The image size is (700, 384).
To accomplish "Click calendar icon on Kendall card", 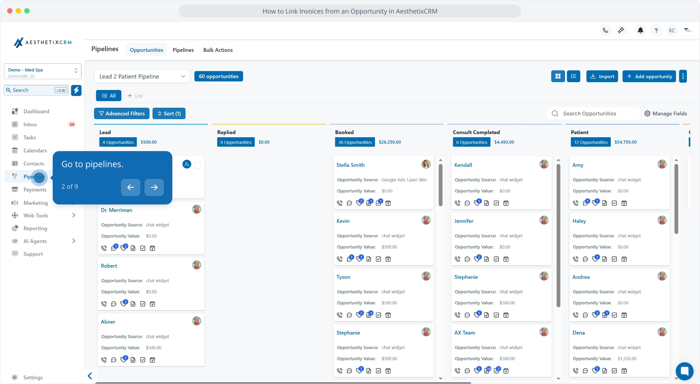I will [506, 203].
